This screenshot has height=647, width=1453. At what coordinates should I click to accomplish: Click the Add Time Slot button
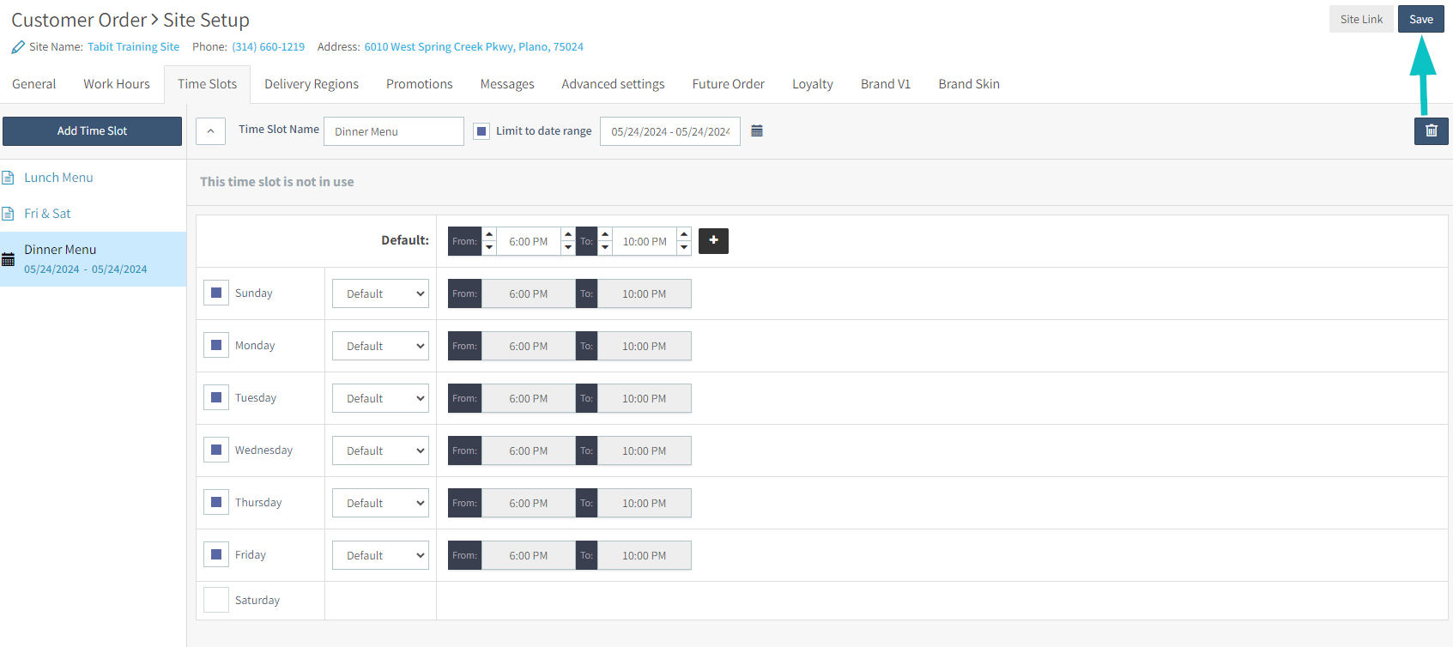tap(92, 131)
